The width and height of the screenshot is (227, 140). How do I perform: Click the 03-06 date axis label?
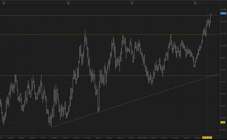pyautogui.click(x=21, y=138)
